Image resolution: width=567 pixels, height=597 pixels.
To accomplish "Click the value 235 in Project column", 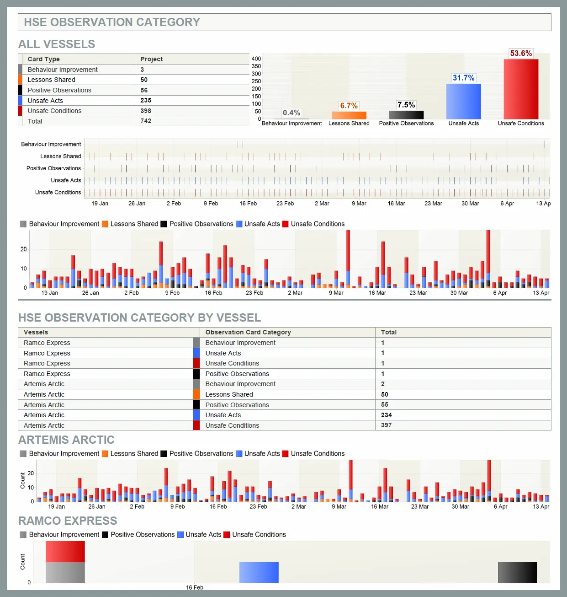I will click(146, 100).
